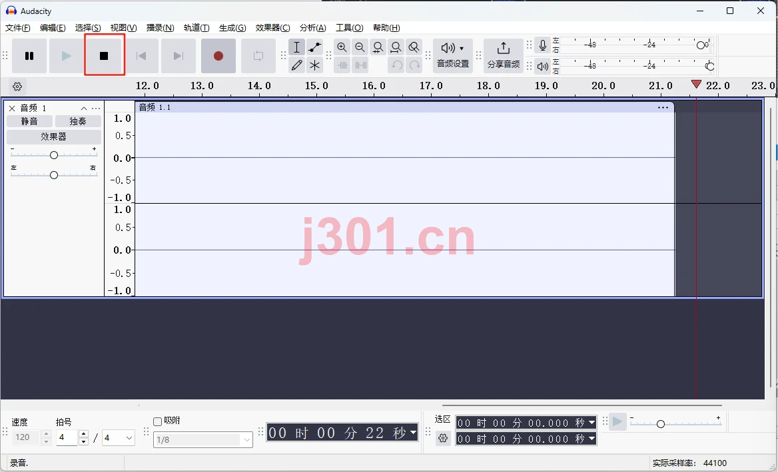Open the 轨道(T) menu
Viewport: 778px width, 472px height.
196,28
